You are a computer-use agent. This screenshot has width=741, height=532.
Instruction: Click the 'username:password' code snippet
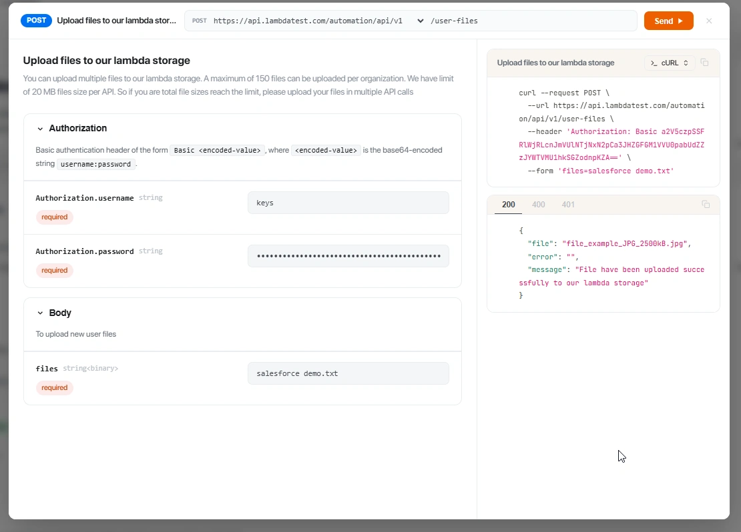coord(96,164)
